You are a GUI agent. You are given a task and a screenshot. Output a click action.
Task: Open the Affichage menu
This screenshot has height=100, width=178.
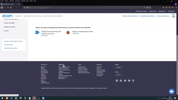(12, 1)
